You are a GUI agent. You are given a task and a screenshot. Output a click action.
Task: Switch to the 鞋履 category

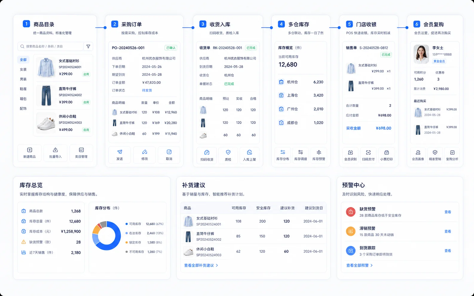[x=23, y=89]
